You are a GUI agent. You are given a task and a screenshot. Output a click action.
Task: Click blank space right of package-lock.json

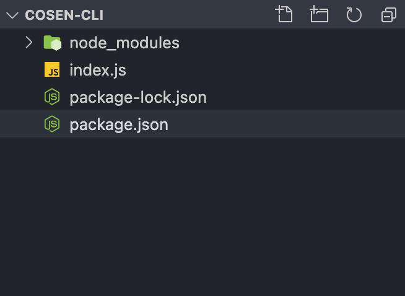click(x=305, y=97)
